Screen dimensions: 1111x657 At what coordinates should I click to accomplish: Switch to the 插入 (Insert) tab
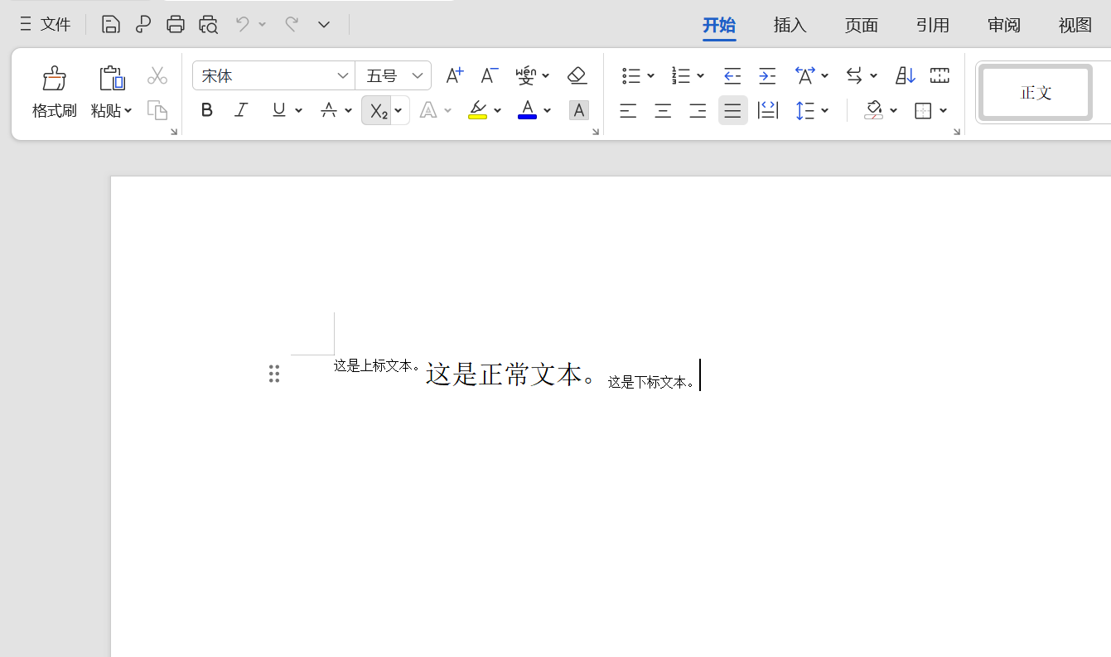tap(790, 26)
